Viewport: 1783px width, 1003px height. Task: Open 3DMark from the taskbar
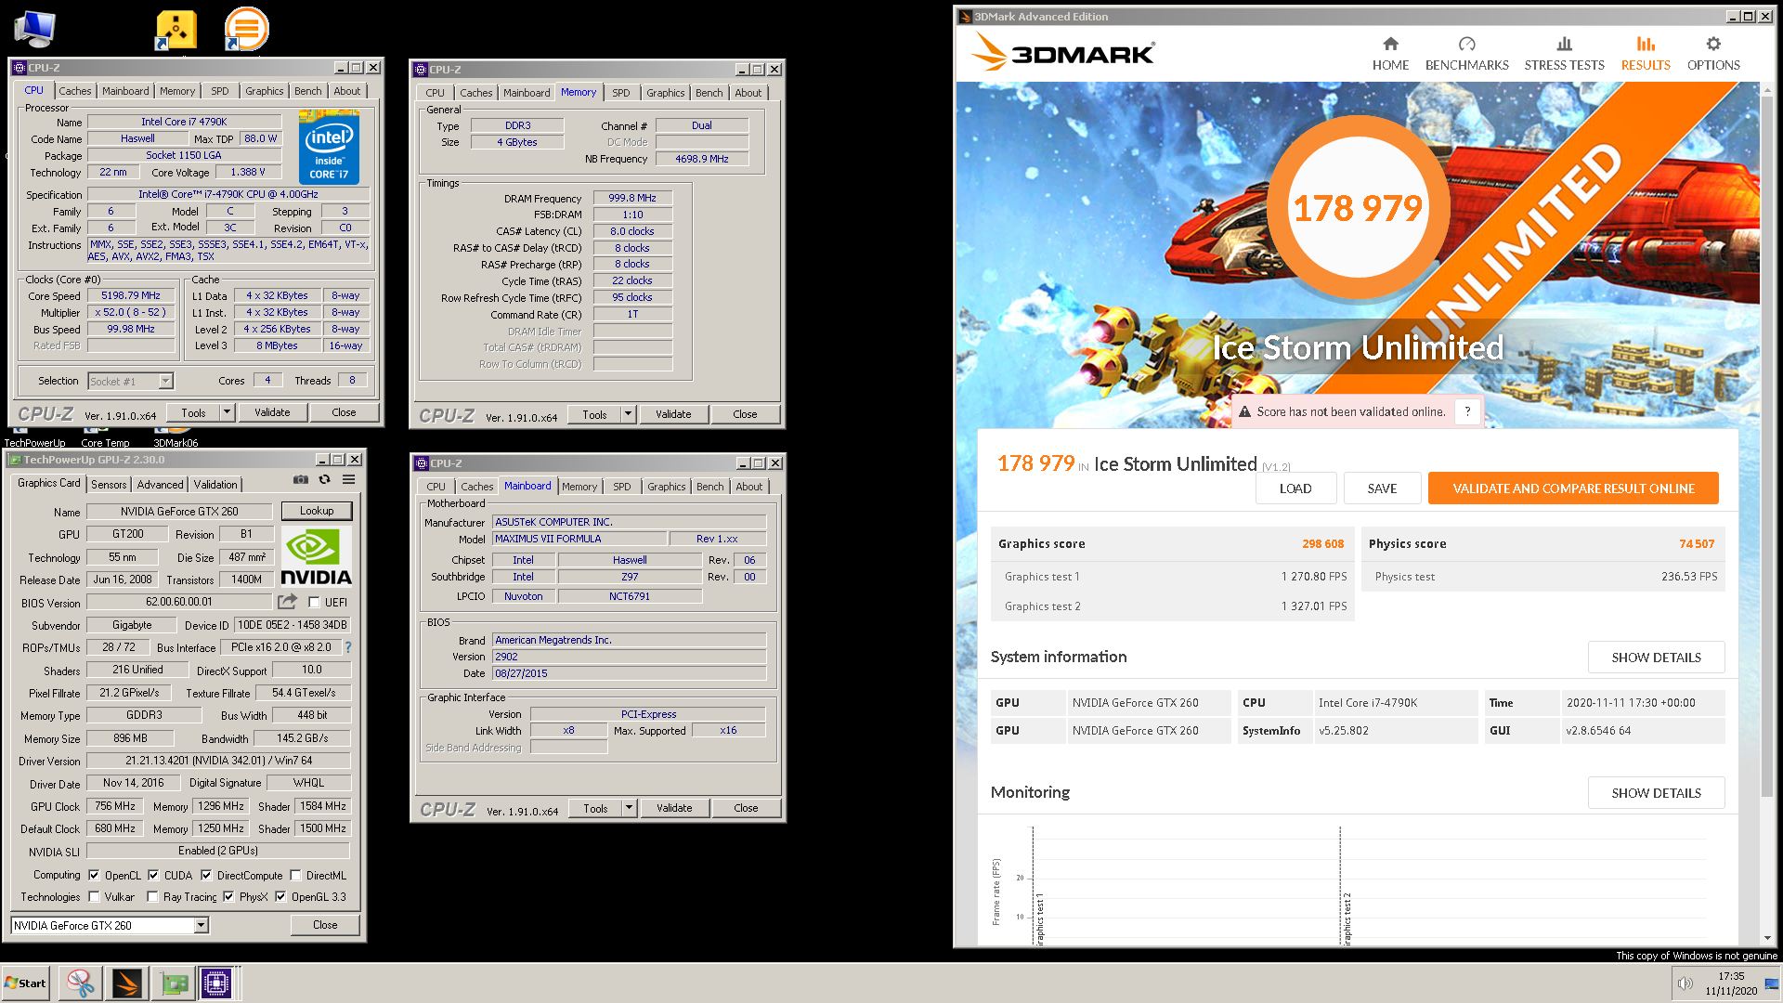pos(126,983)
